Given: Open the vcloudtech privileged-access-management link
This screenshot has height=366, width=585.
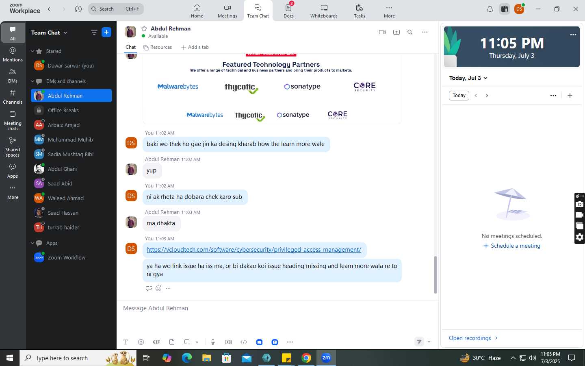Looking at the screenshot, I should click(254, 250).
